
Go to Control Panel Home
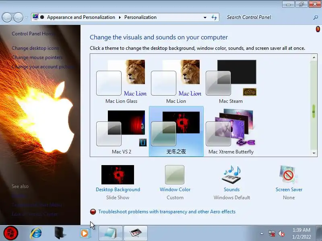(33, 34)
